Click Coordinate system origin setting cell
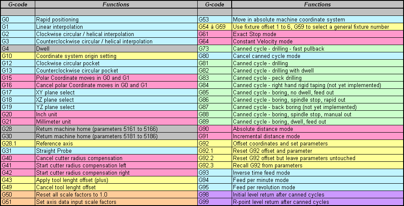This screenshot has height=206, width=404. (x=116, y=56)
